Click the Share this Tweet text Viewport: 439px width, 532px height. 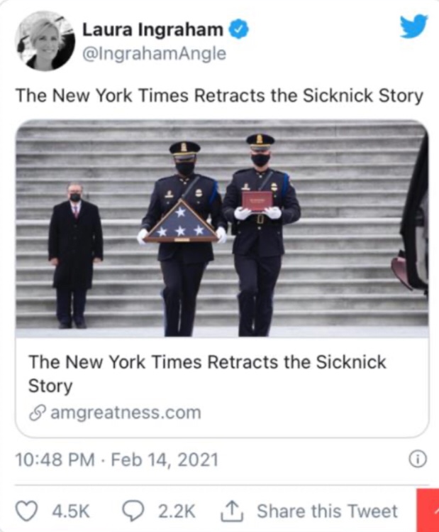(x=327, y=511)
